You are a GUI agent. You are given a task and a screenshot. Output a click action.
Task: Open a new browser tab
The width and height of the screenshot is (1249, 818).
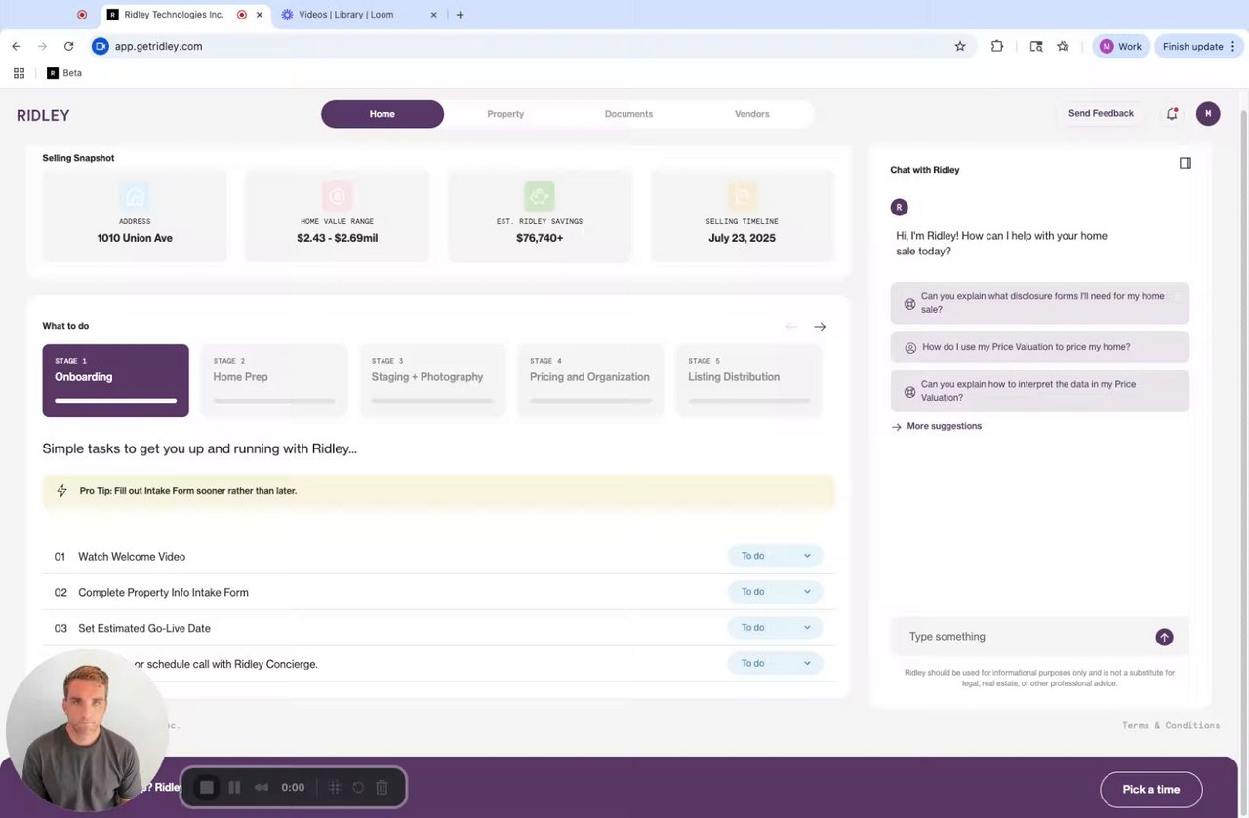(460, 15)
